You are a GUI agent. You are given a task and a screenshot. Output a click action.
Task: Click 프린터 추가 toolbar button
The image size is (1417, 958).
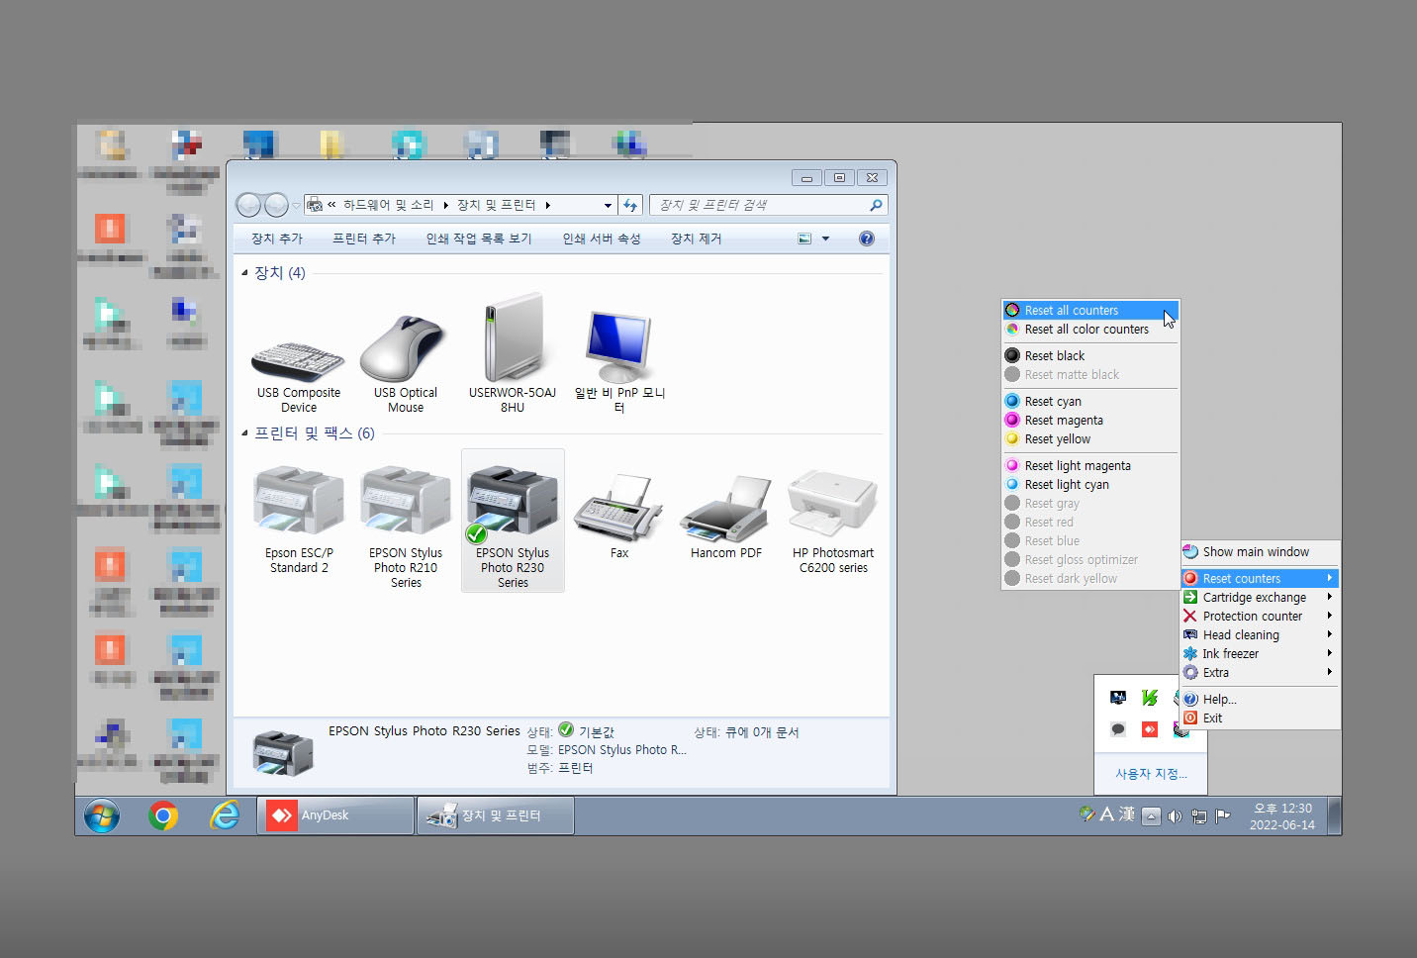click(364, 239)
